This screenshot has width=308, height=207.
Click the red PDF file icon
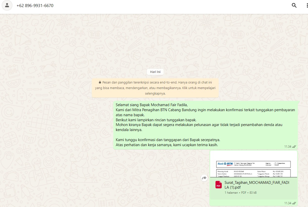[218, 185]
